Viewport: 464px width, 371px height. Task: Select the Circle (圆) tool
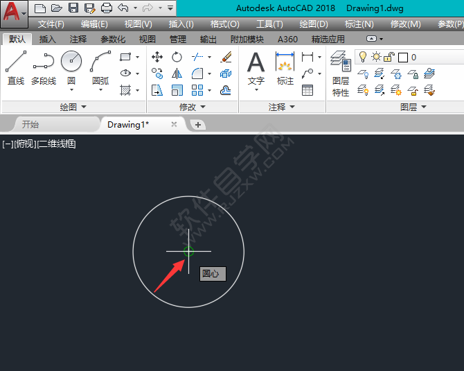(x=71, y=61)
